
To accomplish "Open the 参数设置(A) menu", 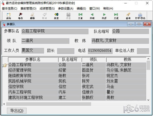I will tap(66, 9).
